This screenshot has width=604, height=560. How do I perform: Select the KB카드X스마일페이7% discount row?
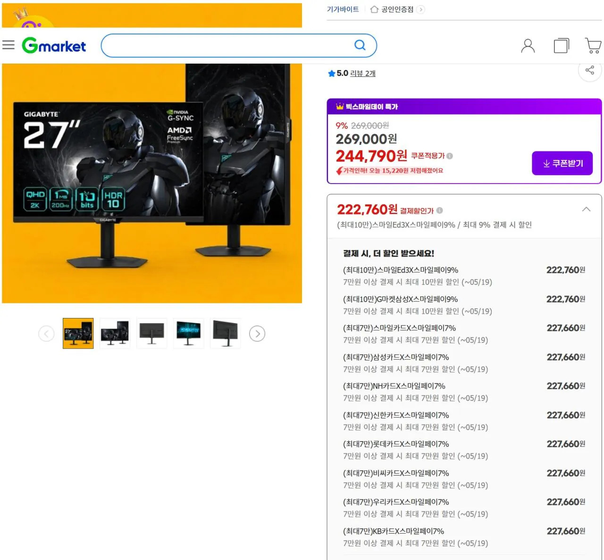point(464,537)
